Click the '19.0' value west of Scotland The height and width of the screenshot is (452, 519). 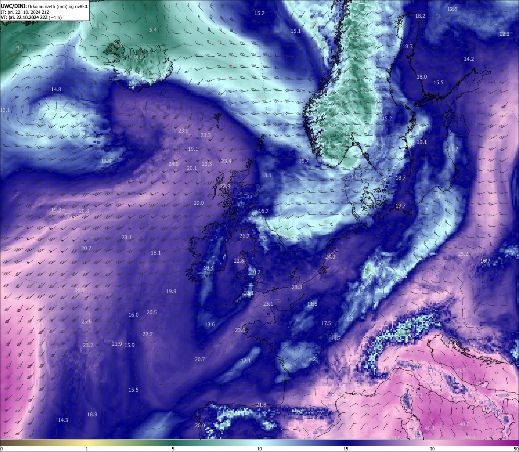[199, 203]
